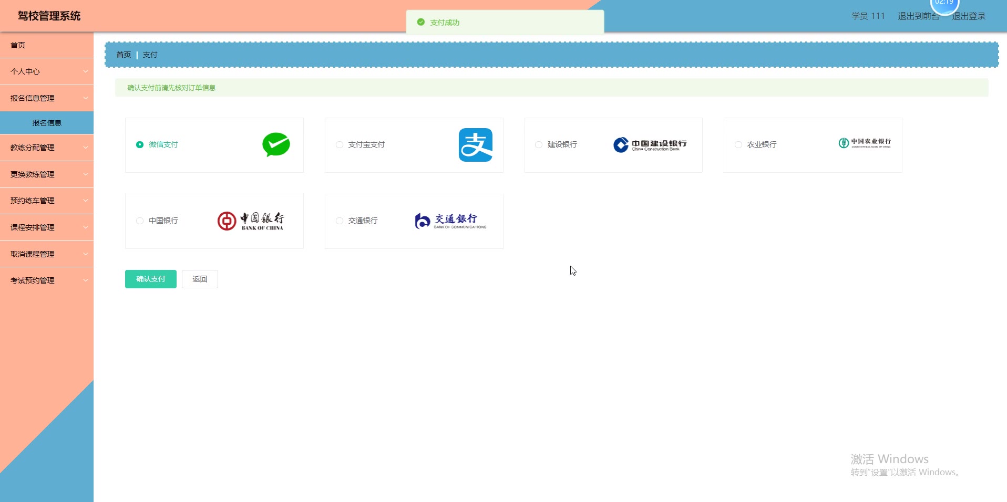Click the 交通银行 label text
This screenshot has height=502, width=1007.
(363, 221)
